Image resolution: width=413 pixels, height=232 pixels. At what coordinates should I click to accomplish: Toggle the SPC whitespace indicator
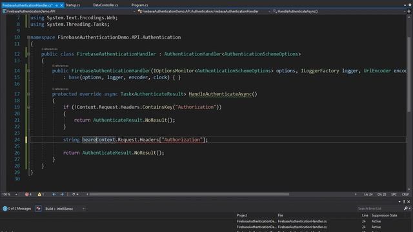pyautogui.click(x=394, y=195)
